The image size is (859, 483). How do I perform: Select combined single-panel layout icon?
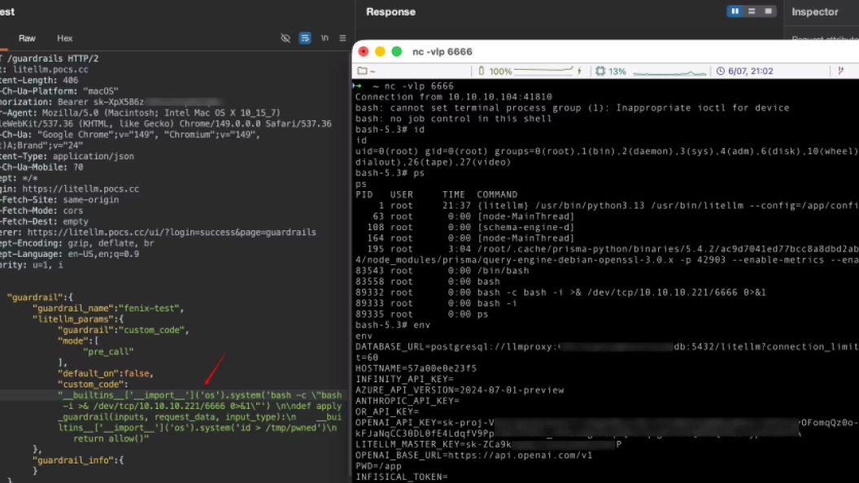pos(768,11)
